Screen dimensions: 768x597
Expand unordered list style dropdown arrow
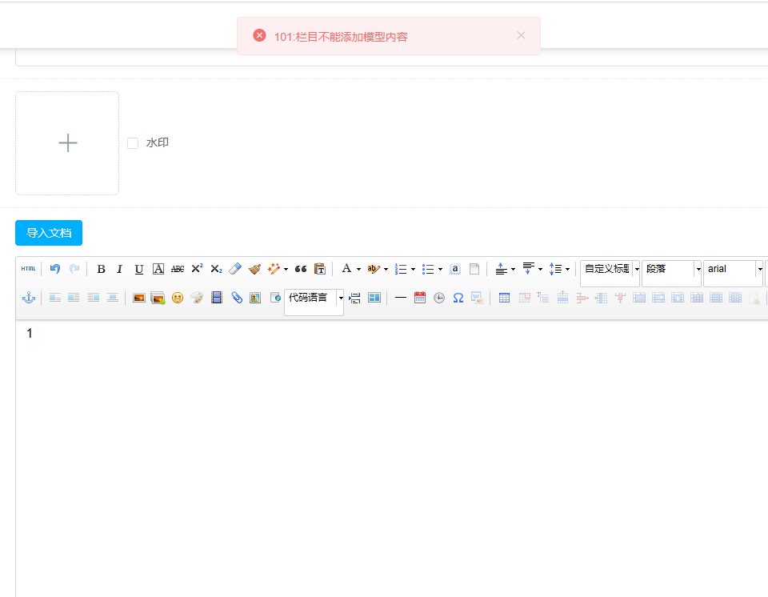[x=440, y=269]
